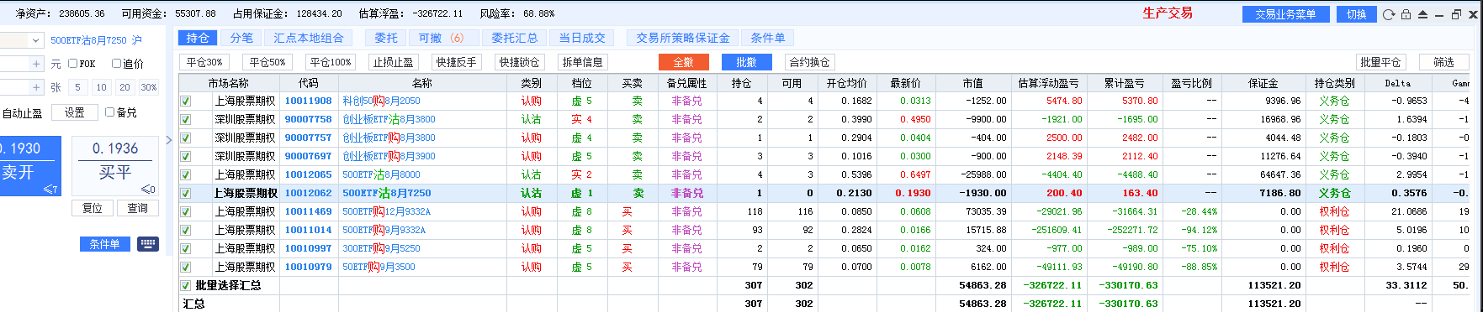Sort by the 市场名称 column header

(x=229, y=83)
